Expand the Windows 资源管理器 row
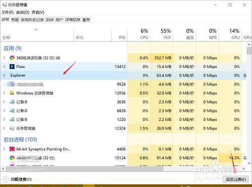The width and height of the screenshot is (252, 187). pos(5,93)
